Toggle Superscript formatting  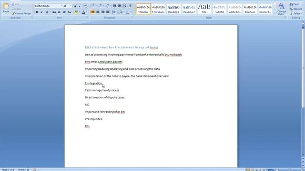point(64,12)
